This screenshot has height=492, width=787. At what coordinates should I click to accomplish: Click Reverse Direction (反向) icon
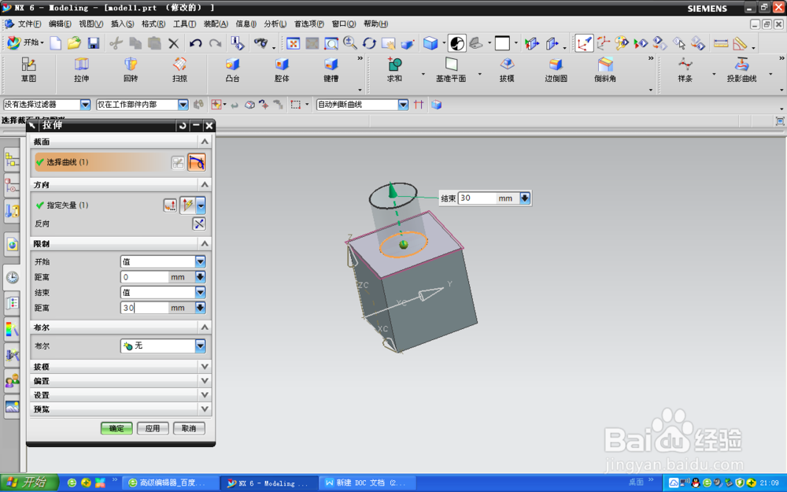point(199,224)
